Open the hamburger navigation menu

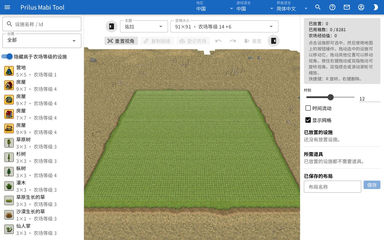pyautogui.click(x=7, y=7)
